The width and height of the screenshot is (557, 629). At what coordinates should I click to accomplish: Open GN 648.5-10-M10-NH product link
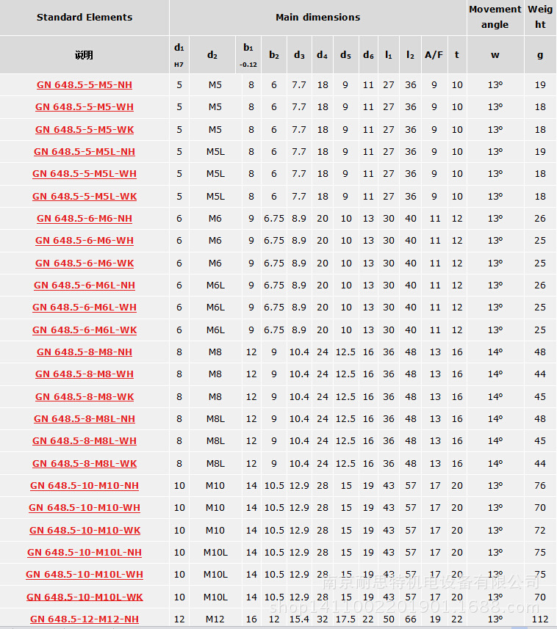pyautogui.click(x=85, y=485)
